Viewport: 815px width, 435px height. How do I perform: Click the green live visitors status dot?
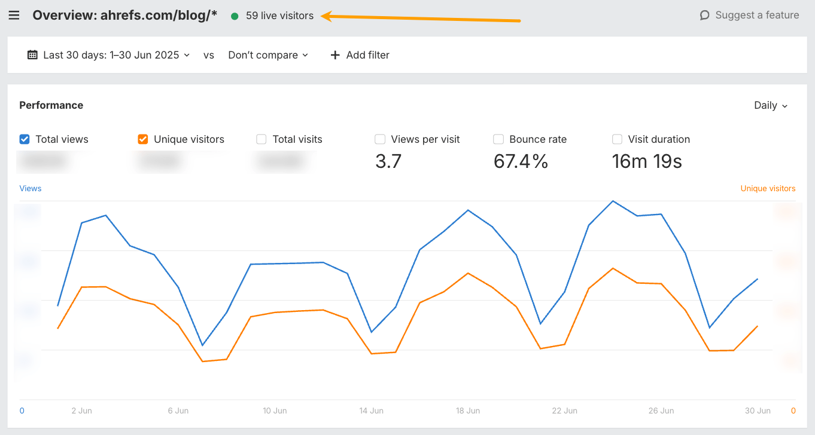[x=235, y=16]
